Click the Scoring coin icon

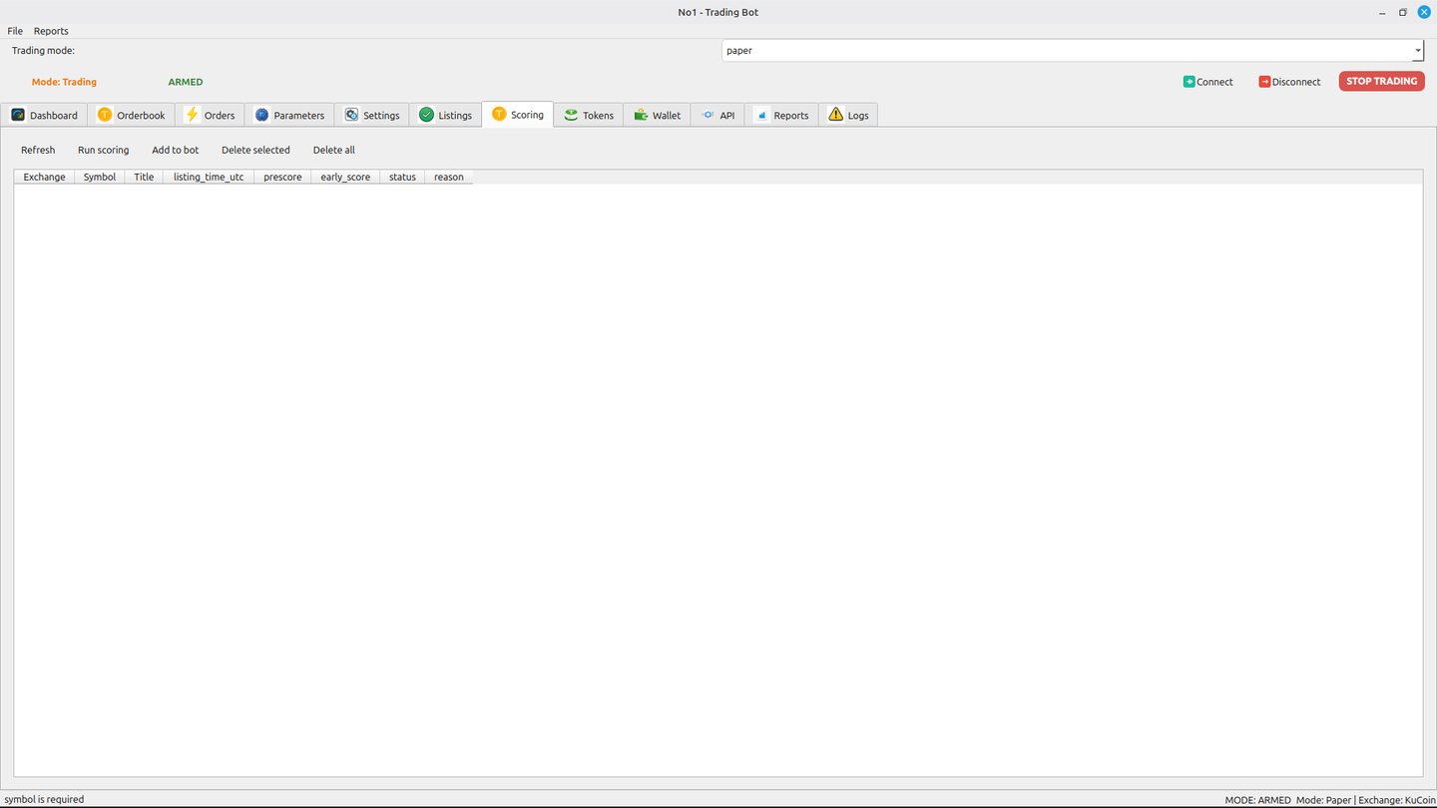tap(499, 114)
